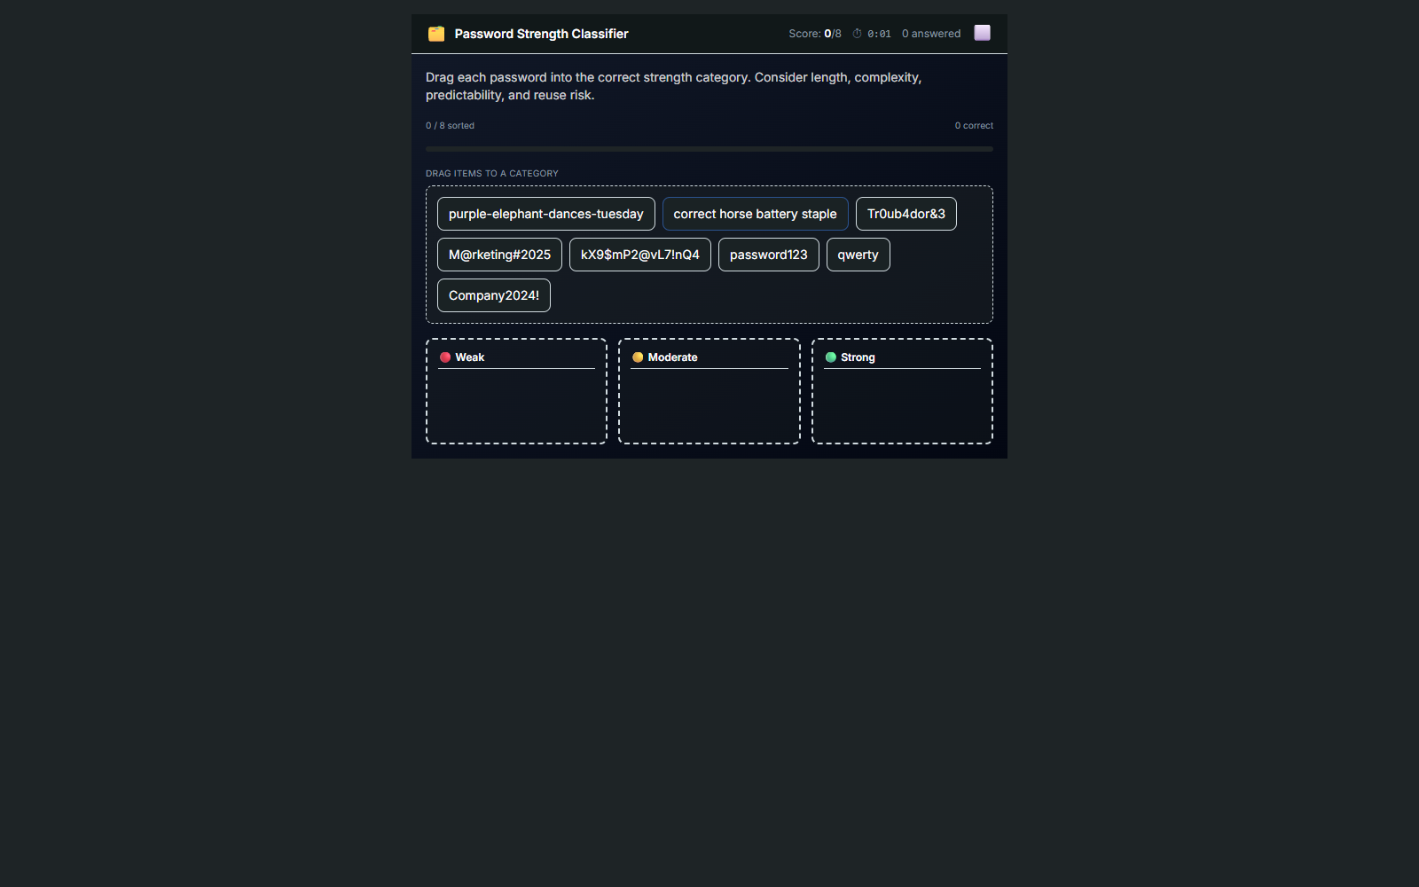
Task: Click the 0 correct label
Action: [974, 126]
